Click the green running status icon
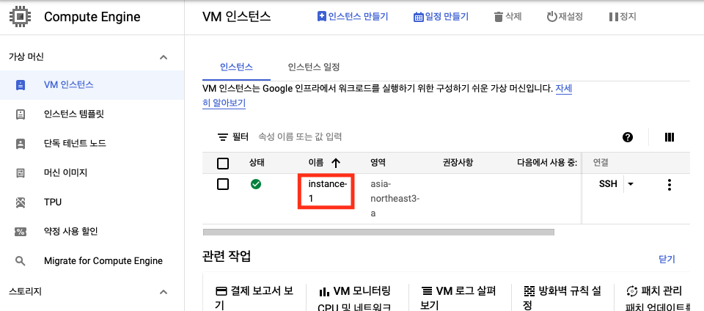The height and width of the screenshot is (311, 704). click(x=256, y=184)
